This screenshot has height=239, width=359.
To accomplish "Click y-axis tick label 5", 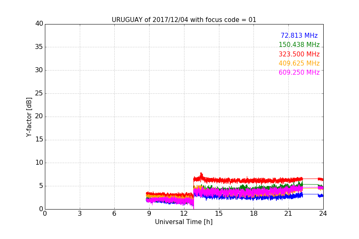I will [41, 186].
